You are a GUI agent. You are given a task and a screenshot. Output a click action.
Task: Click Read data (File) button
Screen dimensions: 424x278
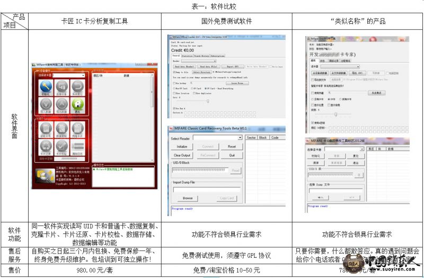pyautogui.click(x=208, y=67)
